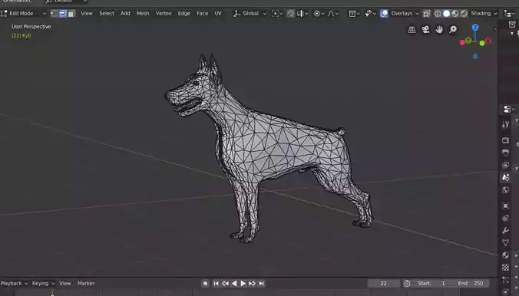This screenshot has width=519, height=296.
Task: Toggle the Overlays display button
Action: (384, 14)
